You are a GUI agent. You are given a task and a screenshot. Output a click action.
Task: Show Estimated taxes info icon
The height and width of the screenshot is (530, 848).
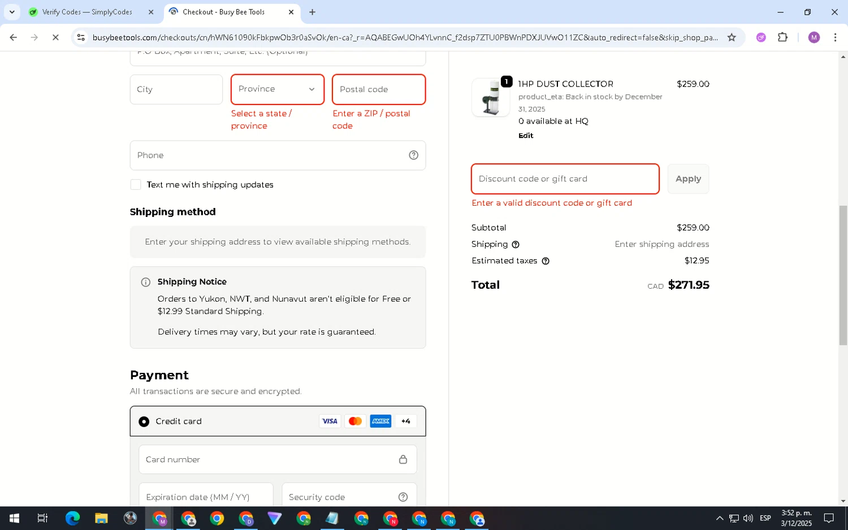tap(546, 261)
